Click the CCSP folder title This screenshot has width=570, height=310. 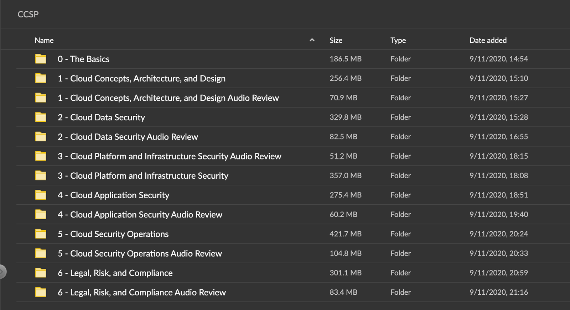(x=28, y=14)
